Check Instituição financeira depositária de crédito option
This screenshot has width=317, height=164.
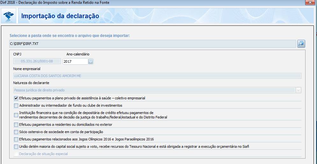coord(16,115)
